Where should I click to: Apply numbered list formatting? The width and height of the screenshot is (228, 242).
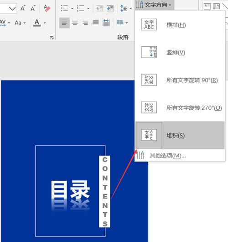click(80, 8)
